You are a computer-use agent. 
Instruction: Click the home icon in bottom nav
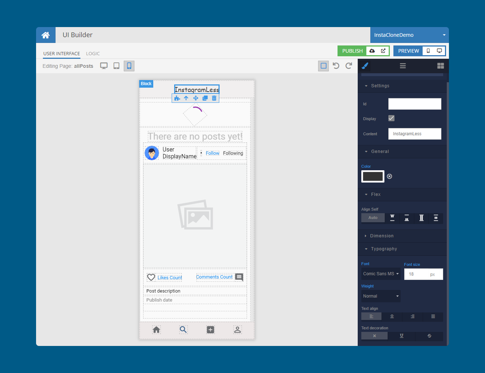[x=156, y=330]
